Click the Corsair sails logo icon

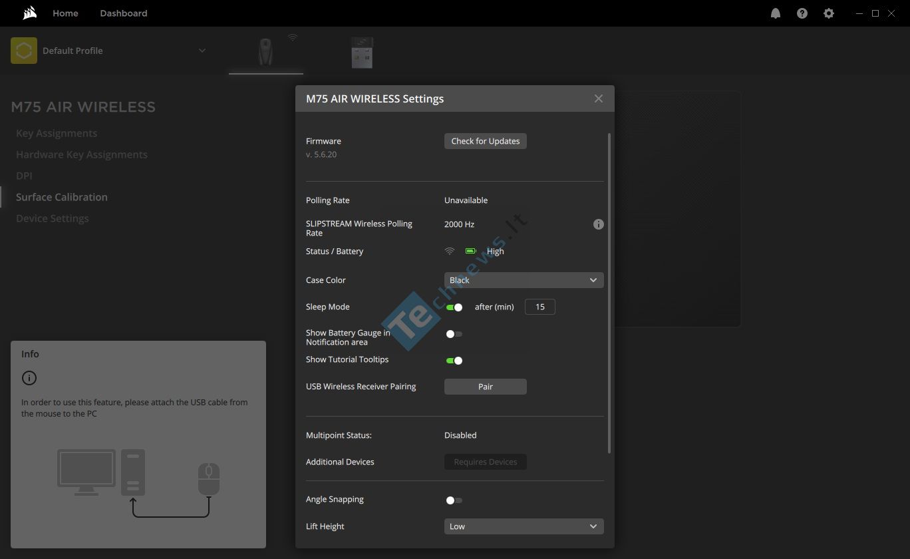29,13
